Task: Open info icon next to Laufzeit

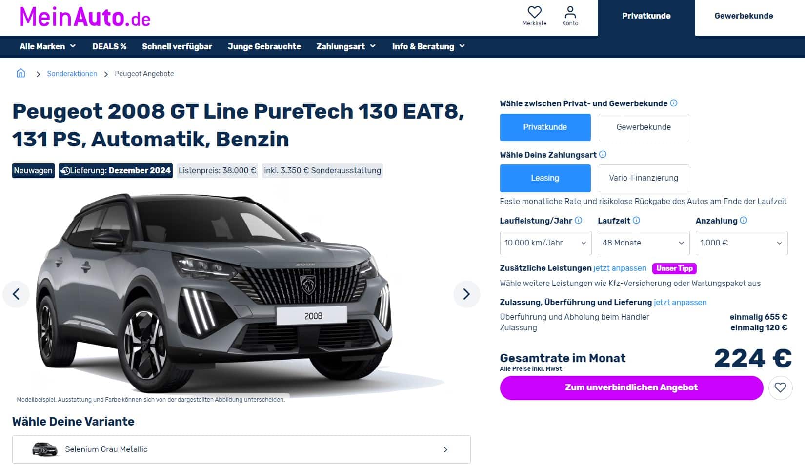Action: pos(636,220)
